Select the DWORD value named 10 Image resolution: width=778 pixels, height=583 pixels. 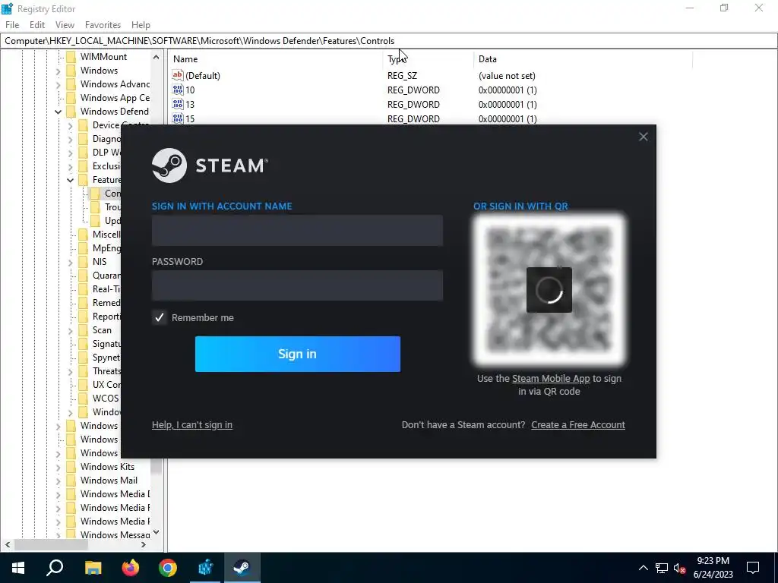click(x=190, y=90)
